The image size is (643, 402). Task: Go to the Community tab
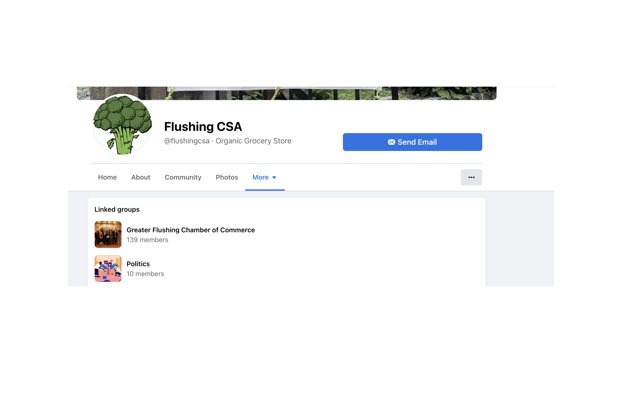coord(183,177)
